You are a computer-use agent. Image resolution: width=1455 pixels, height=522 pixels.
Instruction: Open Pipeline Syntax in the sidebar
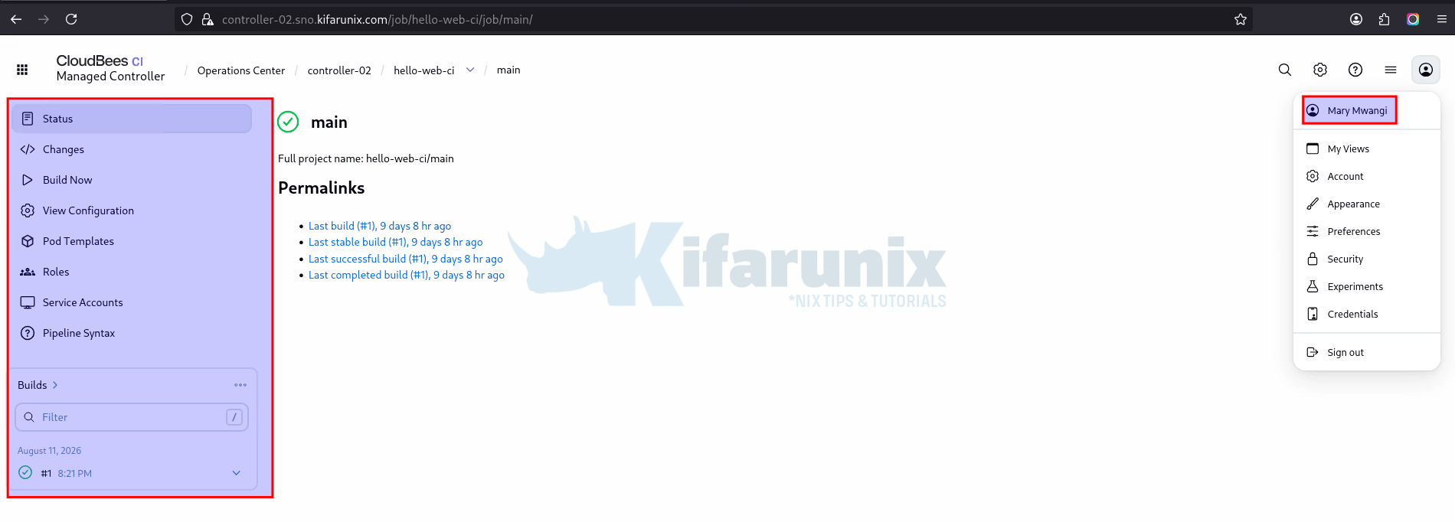(x=132, y=333)
